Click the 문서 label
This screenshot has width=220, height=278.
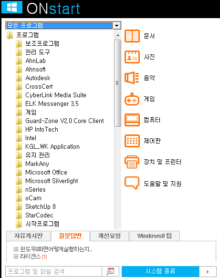click(x=149, y=36)
